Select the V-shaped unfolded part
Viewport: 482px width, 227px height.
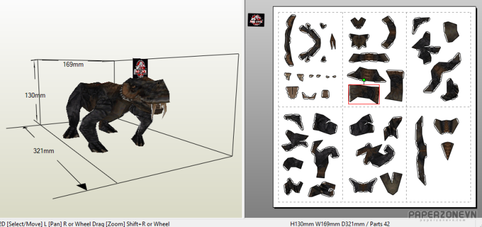pos(391,183)
